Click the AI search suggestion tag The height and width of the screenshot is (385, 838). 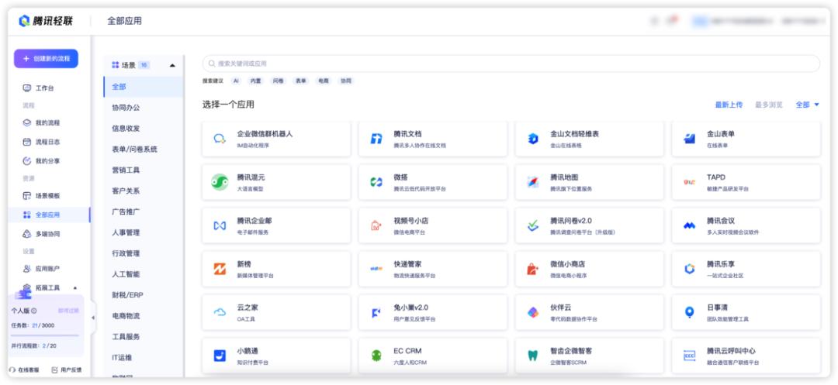pos(236,81)
